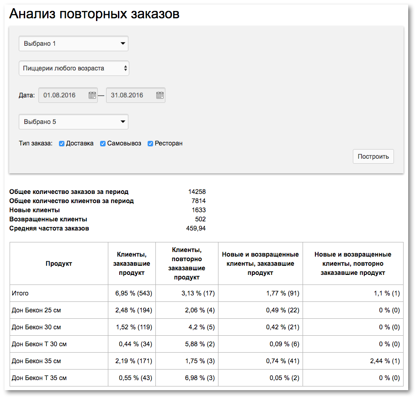Click the cell 6,98 % (3)
The height and width of the screenshot is (397, 415).
(x=187, y=378)
